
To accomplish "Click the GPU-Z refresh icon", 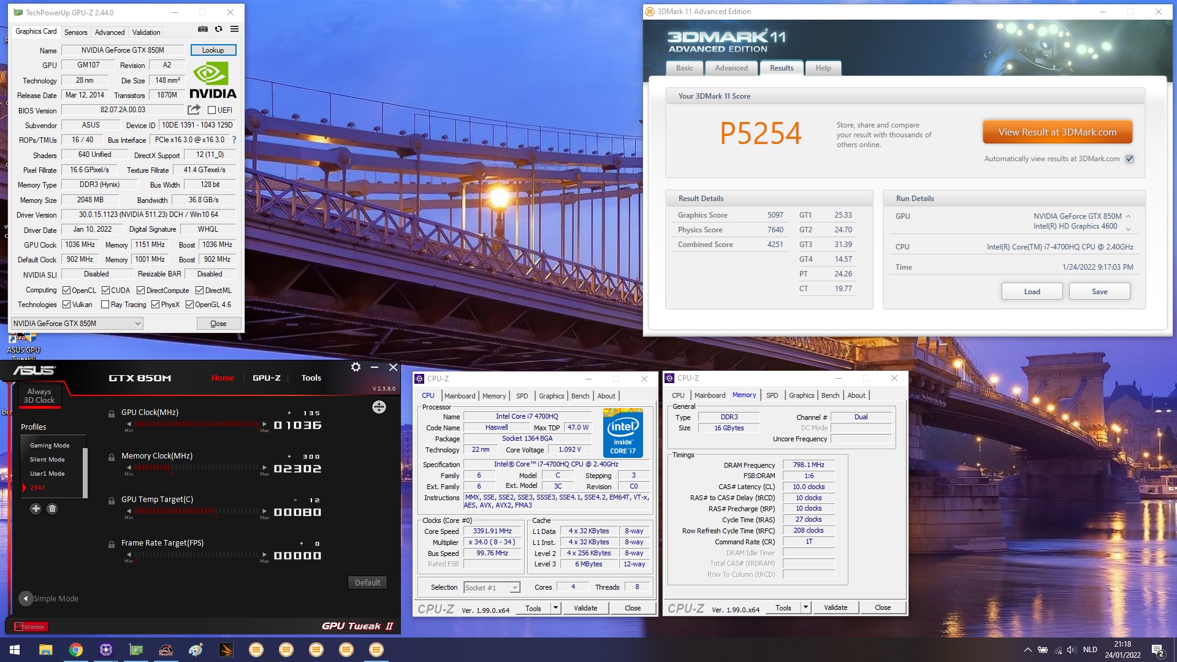I will click(218, 29).
